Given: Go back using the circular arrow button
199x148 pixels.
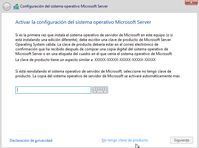Looking at the screenshot, I should (x=7, y=7).
